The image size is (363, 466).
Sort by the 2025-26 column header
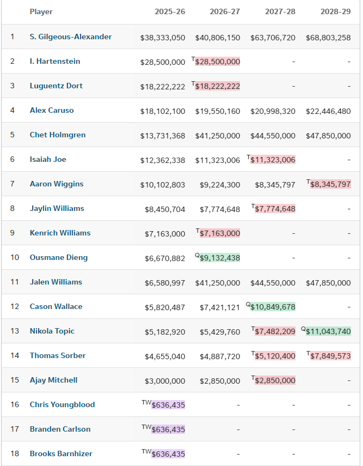(170, 12)
